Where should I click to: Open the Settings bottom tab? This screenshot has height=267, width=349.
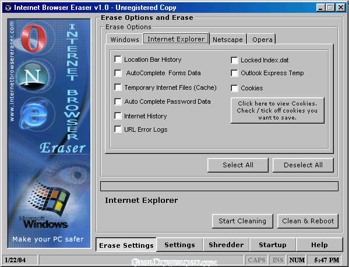click(179, 245)
